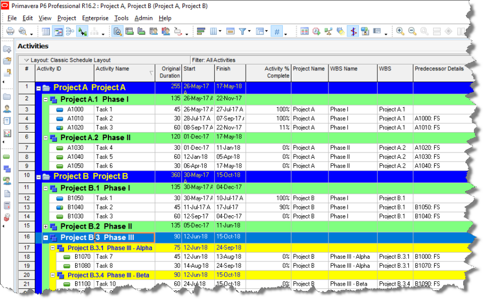483x299 pixels.
Task: Sort by the Activity ID column header
Action: (65, 73)
